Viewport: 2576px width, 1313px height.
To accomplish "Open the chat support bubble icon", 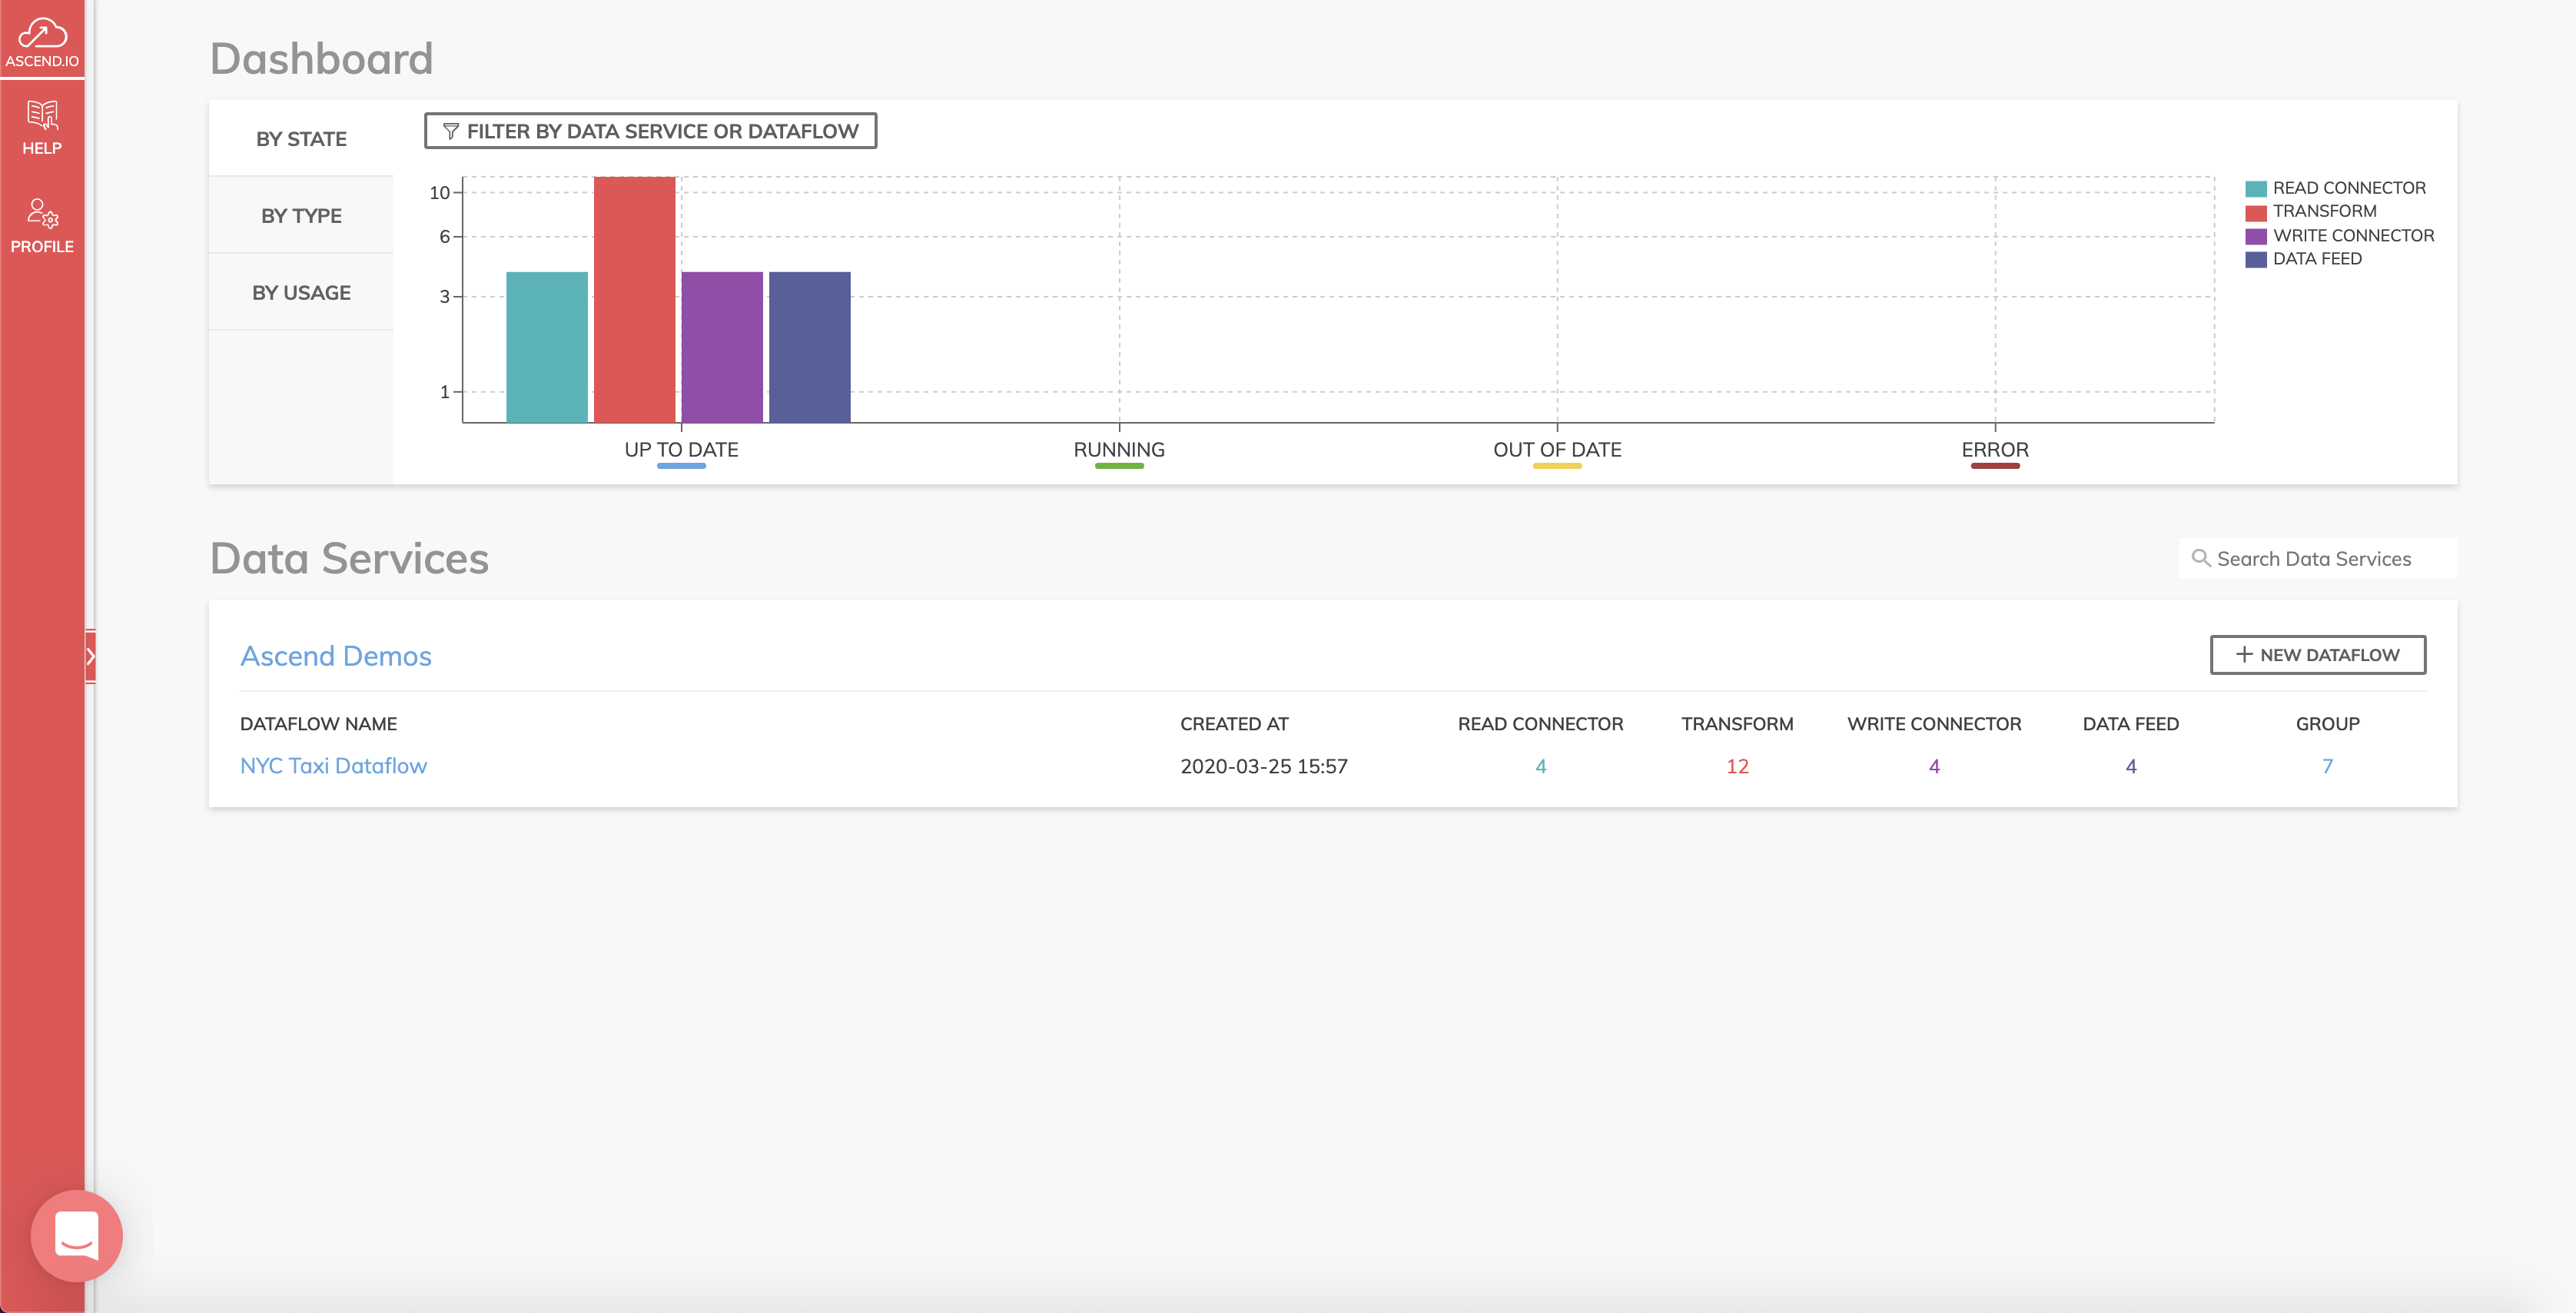I will [x=77, y=1235].
